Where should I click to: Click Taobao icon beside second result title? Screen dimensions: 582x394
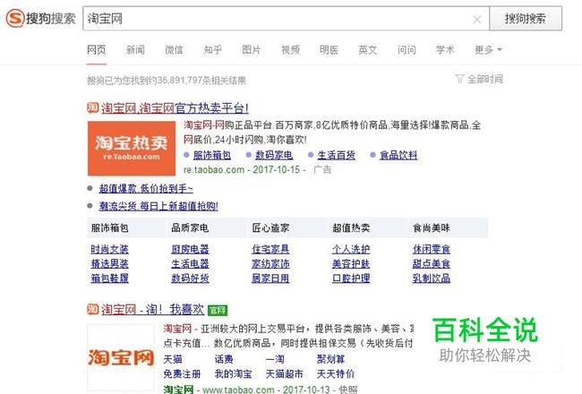coord(93,309)
